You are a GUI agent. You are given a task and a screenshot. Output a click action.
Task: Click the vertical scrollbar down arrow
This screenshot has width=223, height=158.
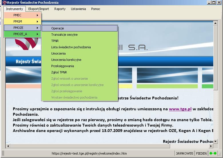215,141
